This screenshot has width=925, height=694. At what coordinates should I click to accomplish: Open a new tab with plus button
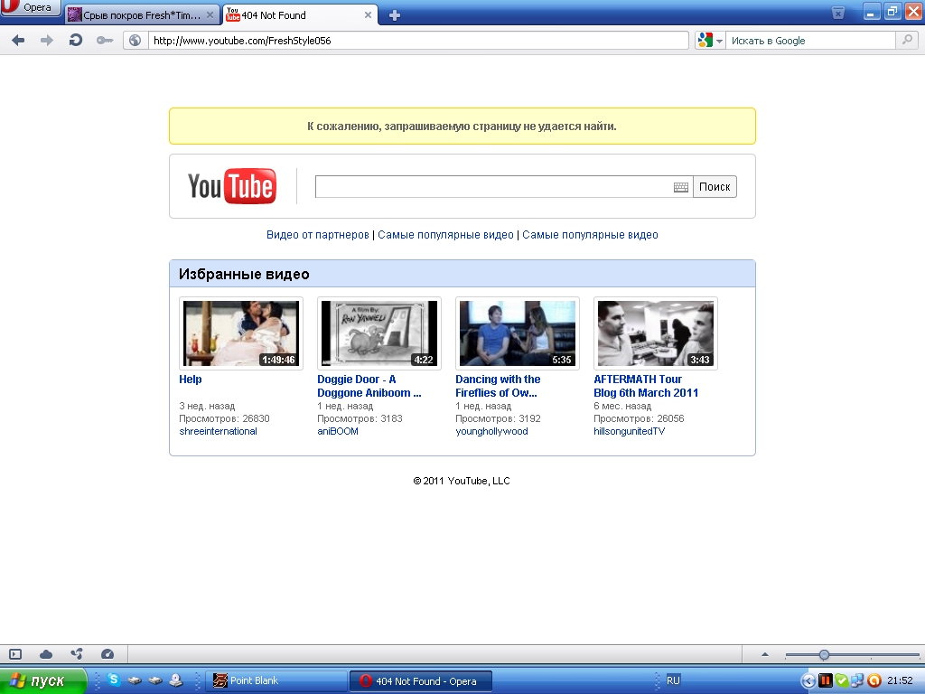coord(395,15)
